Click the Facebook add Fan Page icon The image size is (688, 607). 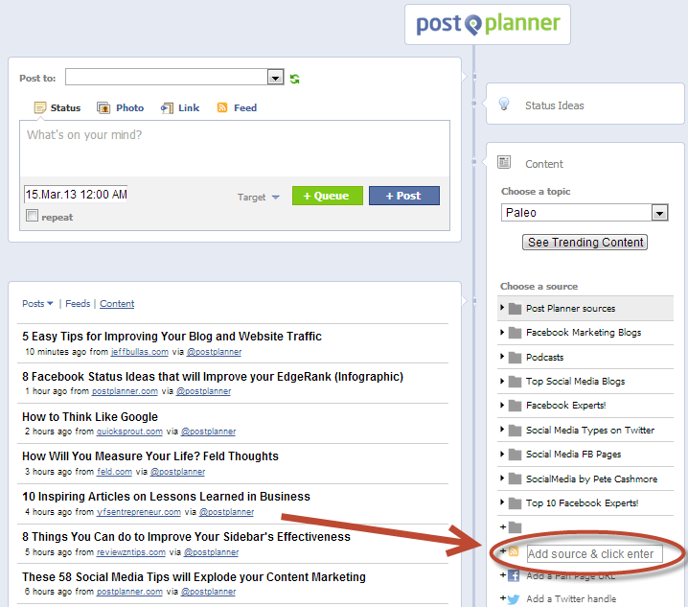(514, 575)
